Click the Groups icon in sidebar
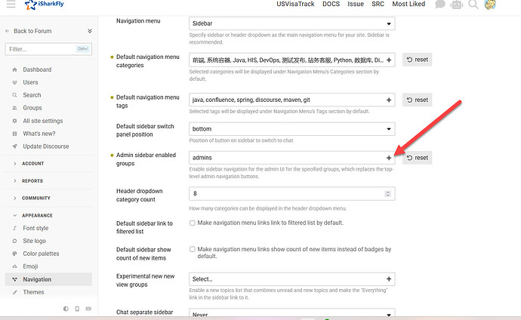The width and height of the screenshot is (521, 320). 14,108
